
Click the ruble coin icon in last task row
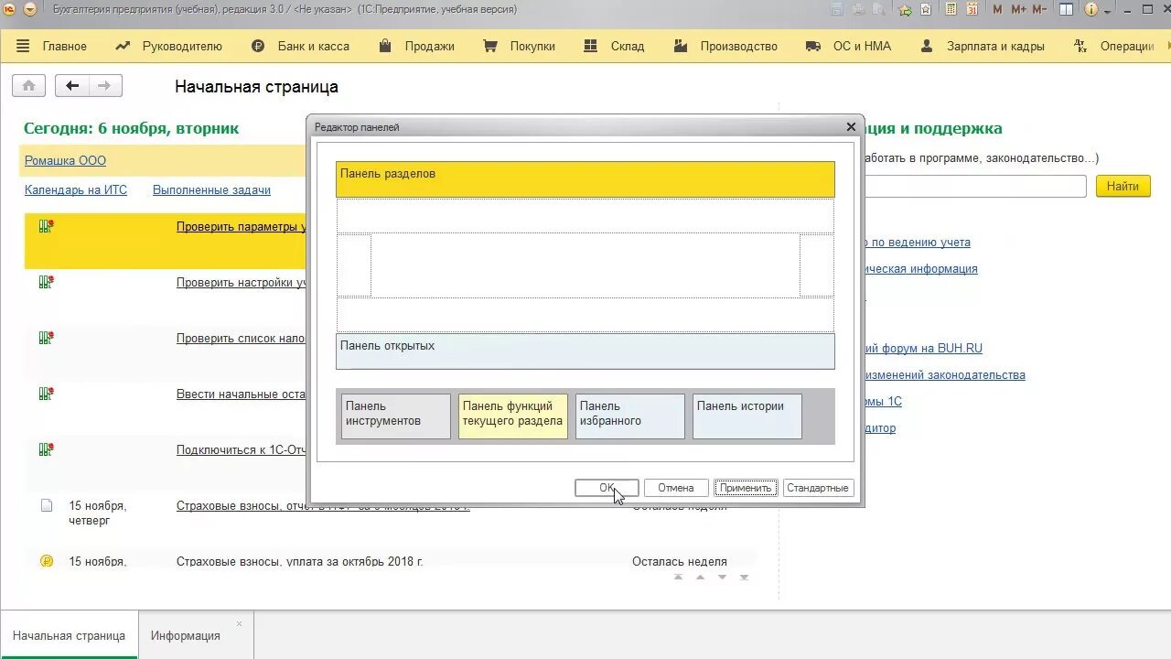click(x=47, y=561)
